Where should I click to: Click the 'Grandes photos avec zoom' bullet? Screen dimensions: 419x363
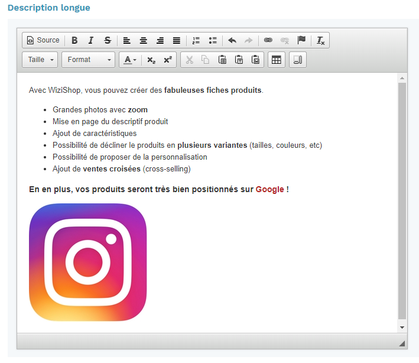(x=100, y=109)
